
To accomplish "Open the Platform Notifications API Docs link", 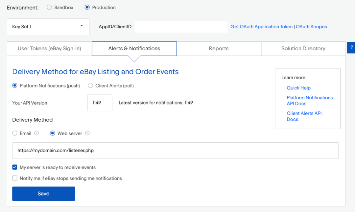I will tap(310, 101).
